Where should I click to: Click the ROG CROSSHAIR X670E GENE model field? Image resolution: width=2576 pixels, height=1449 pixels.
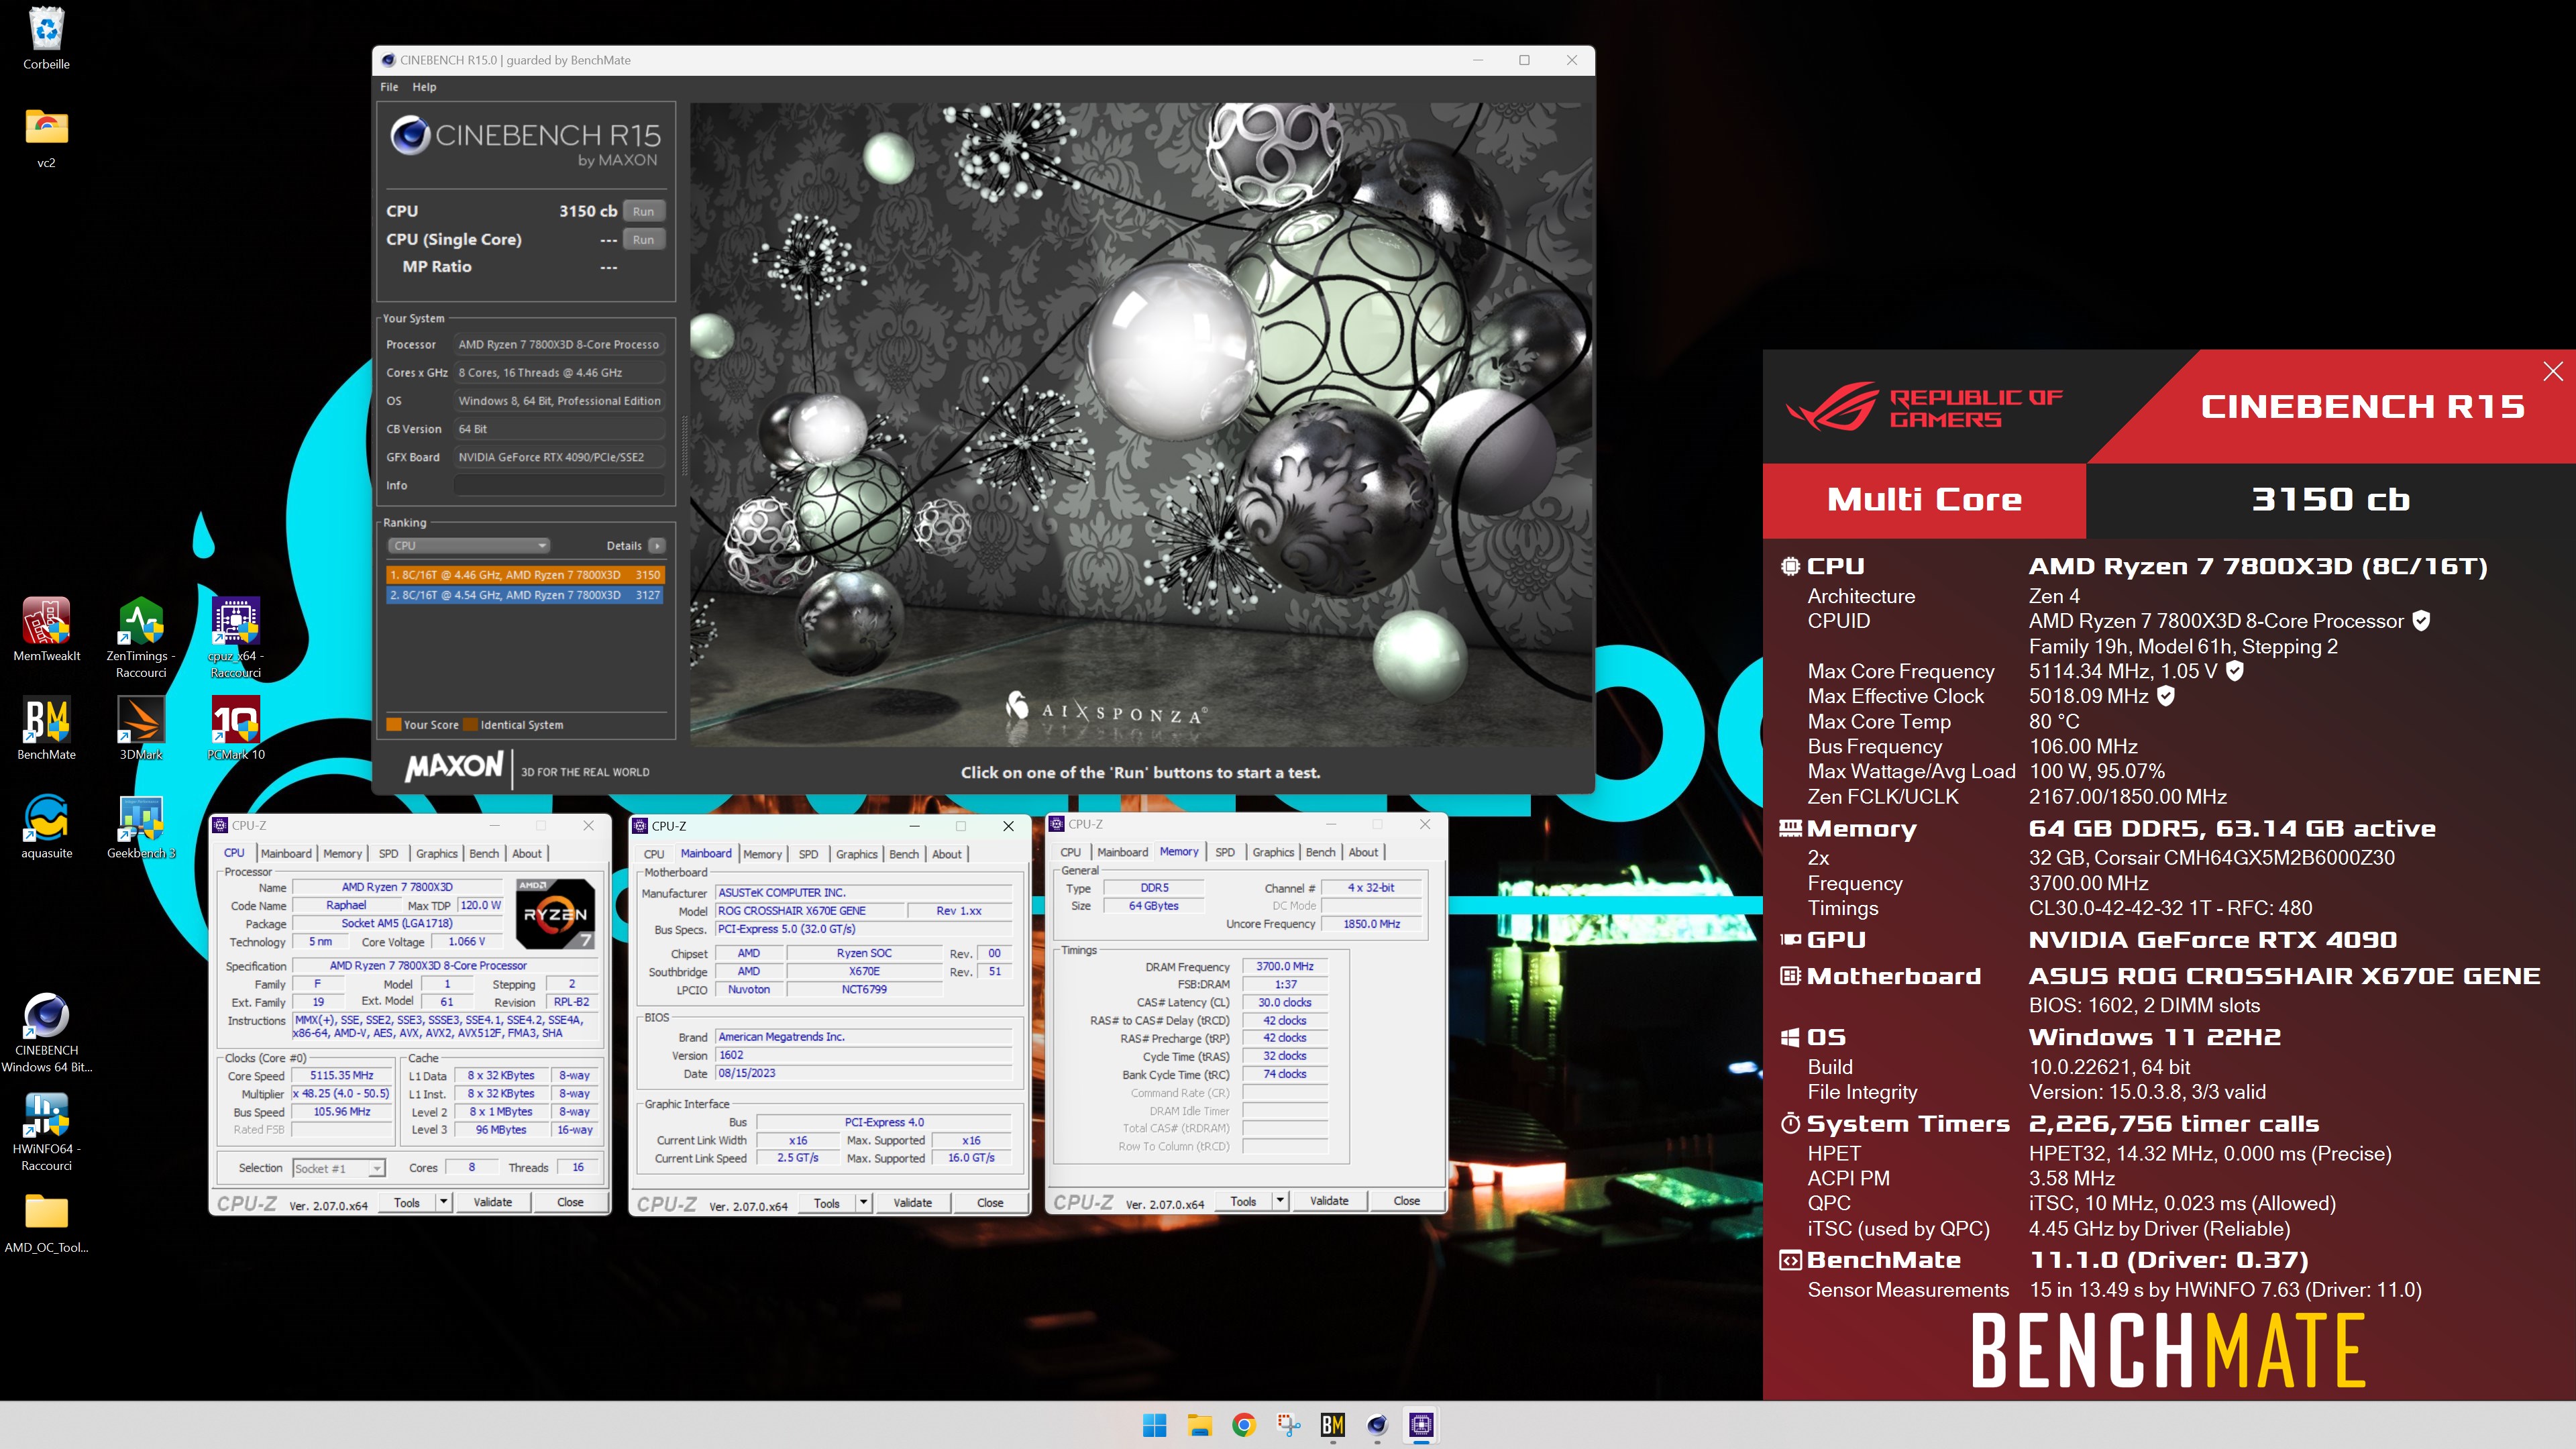809,911
